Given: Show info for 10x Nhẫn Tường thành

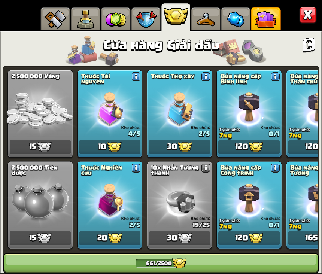Looking at the screenshot, I should 206,168.
